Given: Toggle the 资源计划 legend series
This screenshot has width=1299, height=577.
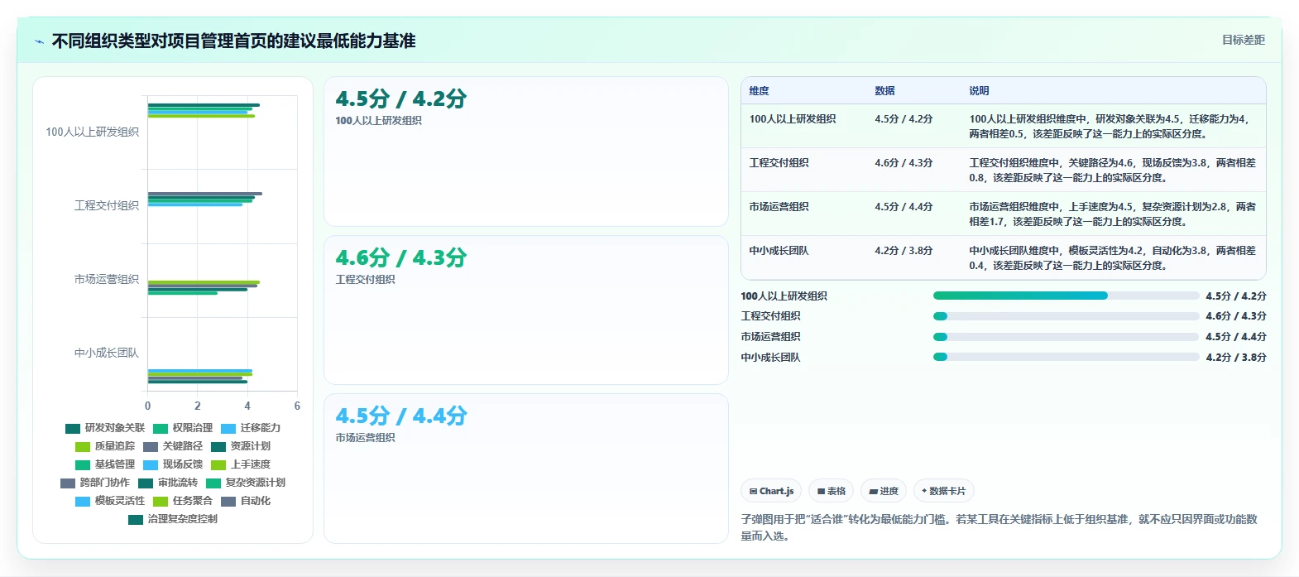Looking at the screenshot, I should click(x=241, y=446).
